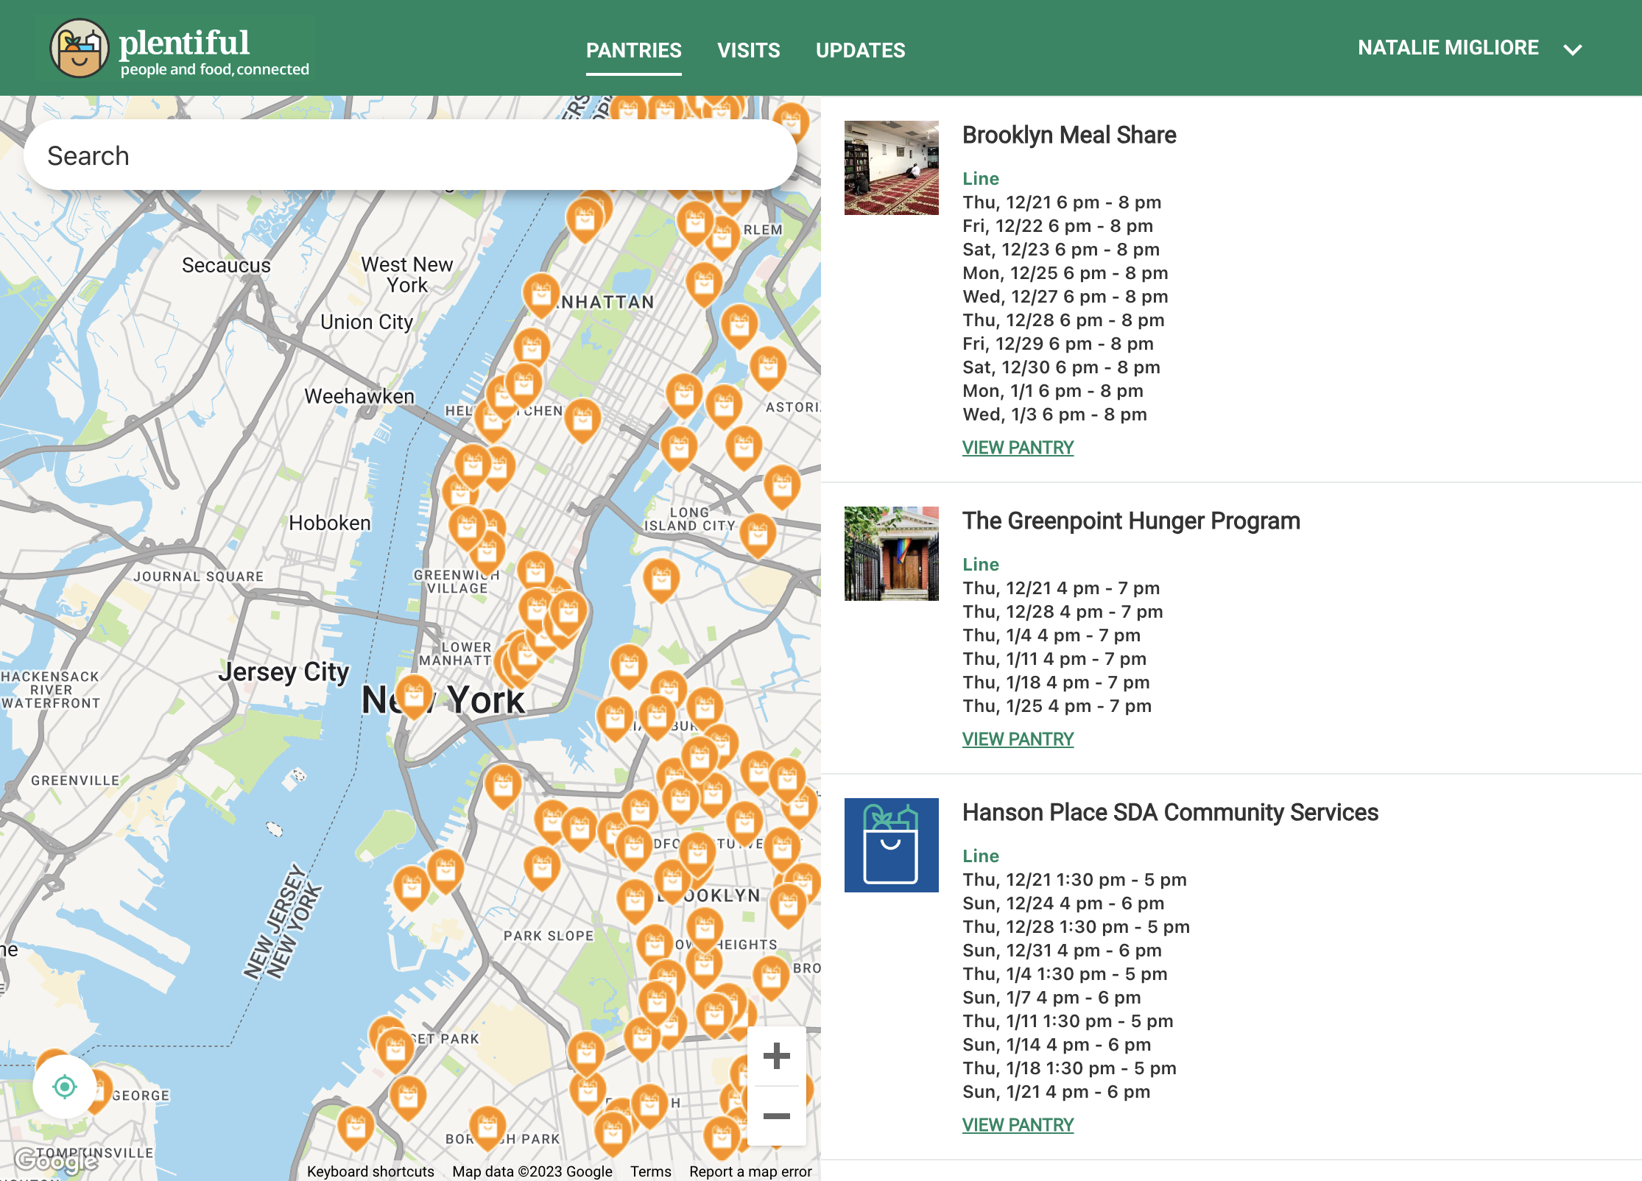Click Line label under Greenpoint Hunger Program
This screenshot has width=1642, height=1181.
click(981, 565)
